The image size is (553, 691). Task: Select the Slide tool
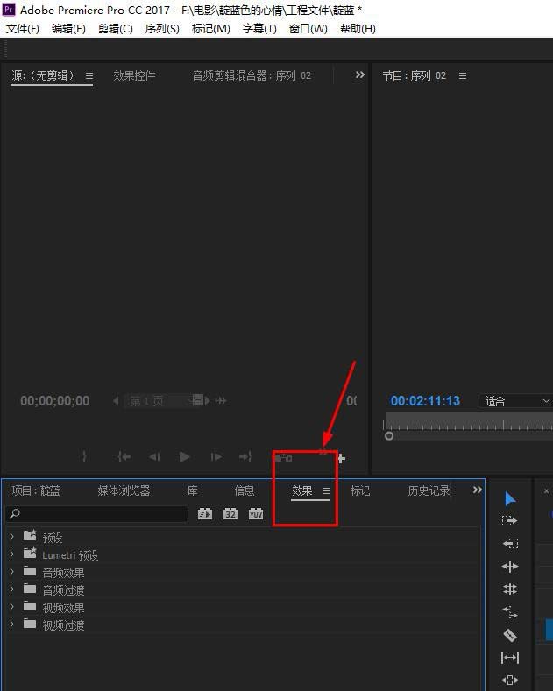[510, 680]
